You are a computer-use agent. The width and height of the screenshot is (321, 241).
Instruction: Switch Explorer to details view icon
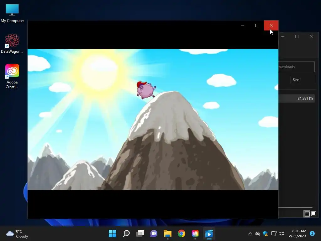click(307, 214)
